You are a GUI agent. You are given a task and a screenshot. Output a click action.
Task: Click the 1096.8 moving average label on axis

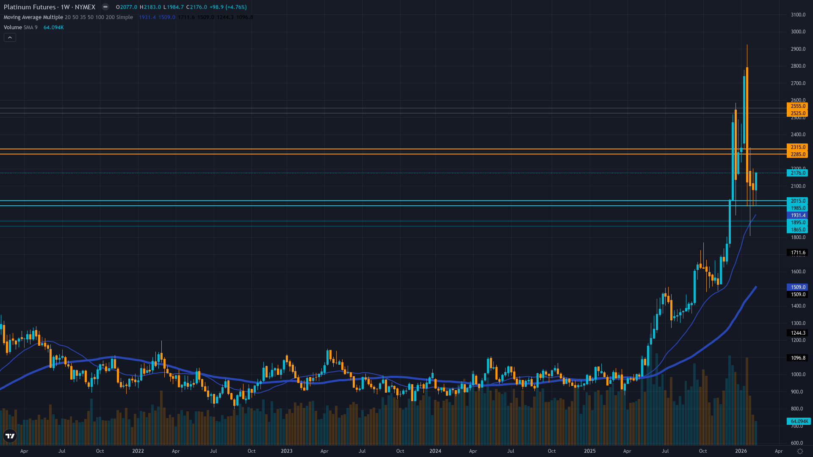[797, 358]
